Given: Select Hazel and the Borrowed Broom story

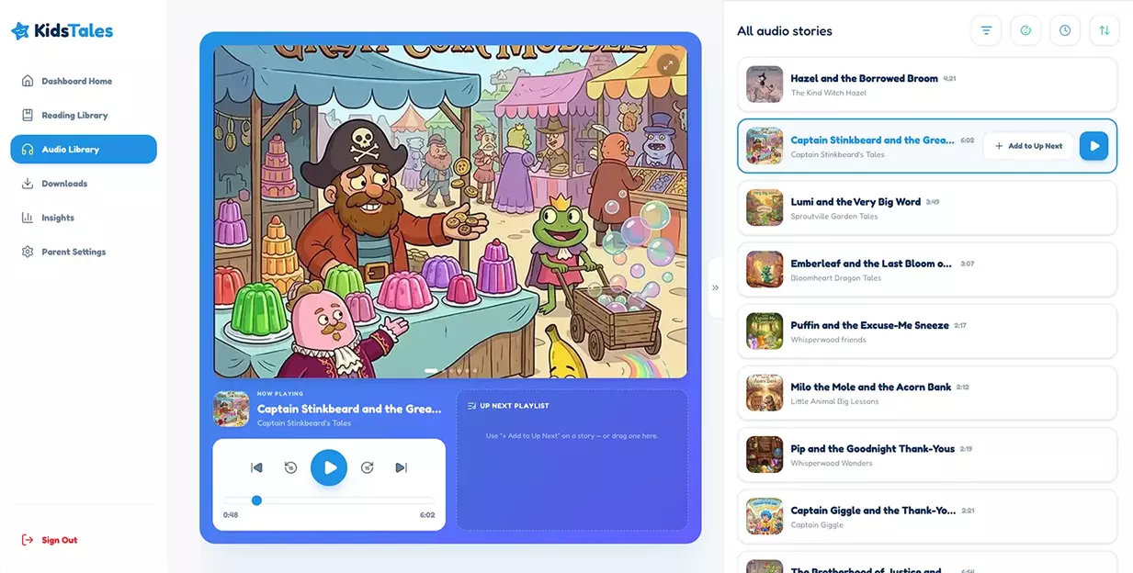Looking at the screenshot, I should 927,84.
